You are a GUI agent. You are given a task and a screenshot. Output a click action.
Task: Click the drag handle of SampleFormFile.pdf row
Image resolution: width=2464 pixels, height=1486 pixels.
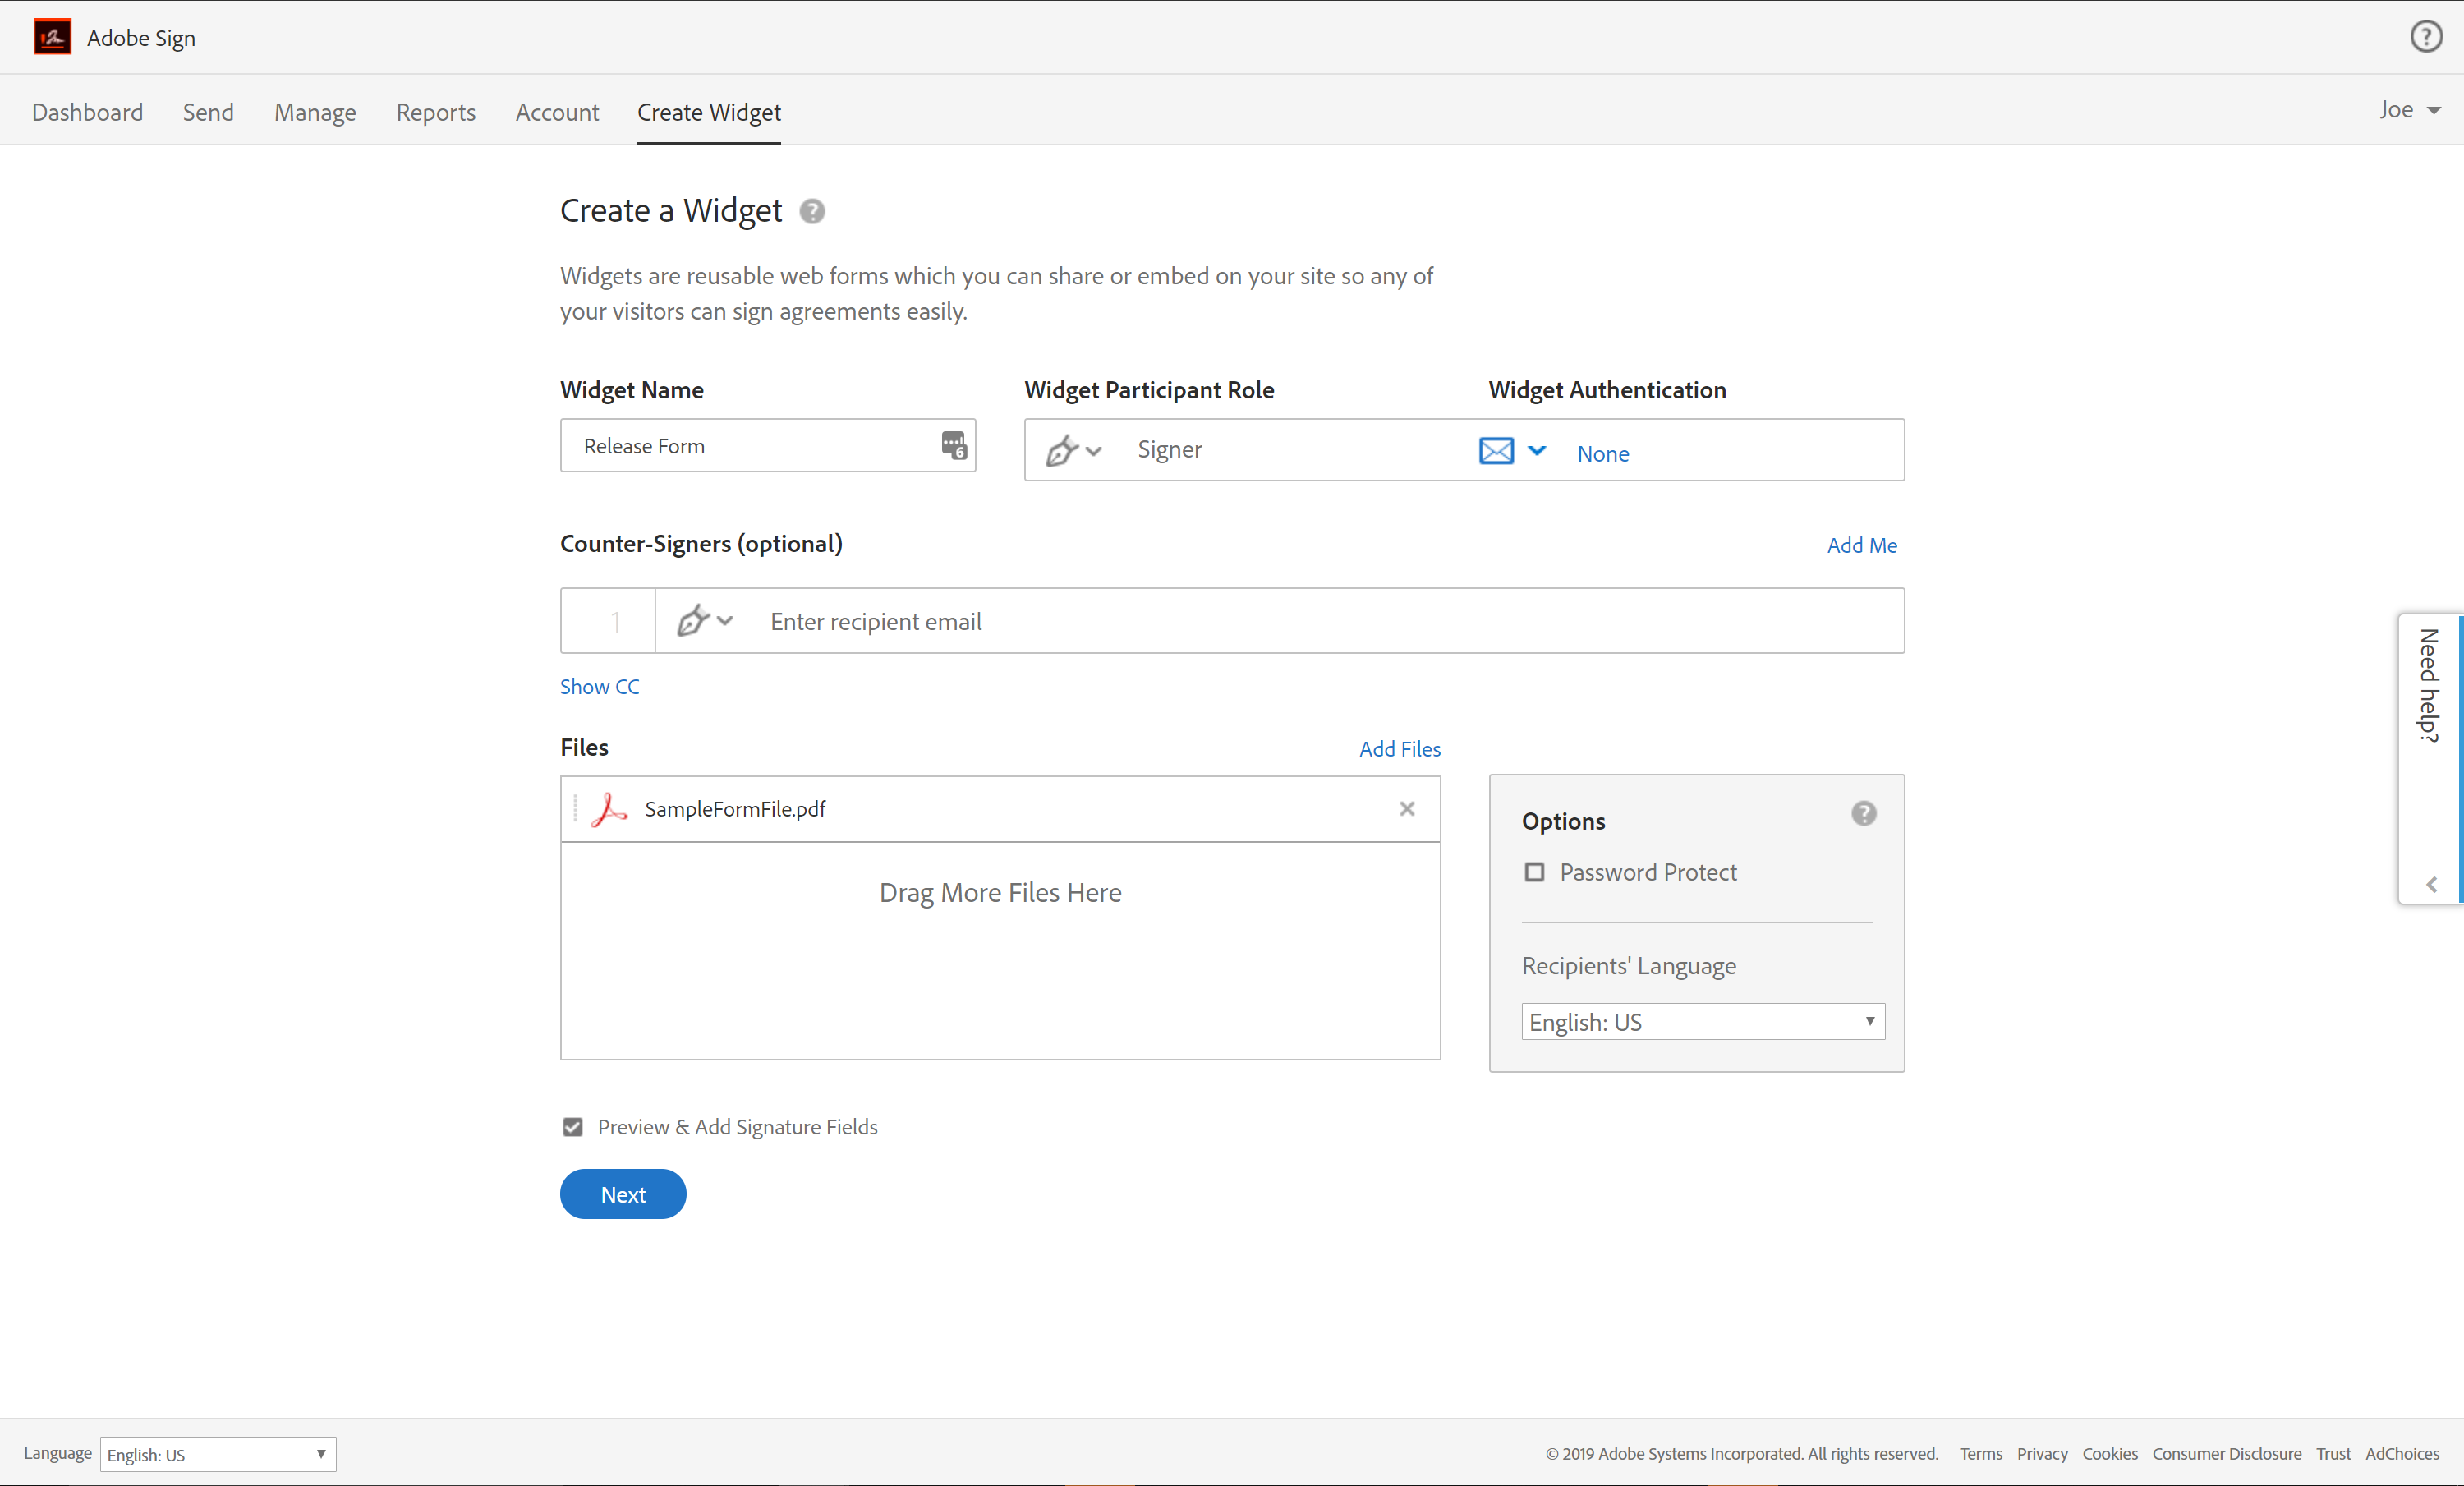576,809
